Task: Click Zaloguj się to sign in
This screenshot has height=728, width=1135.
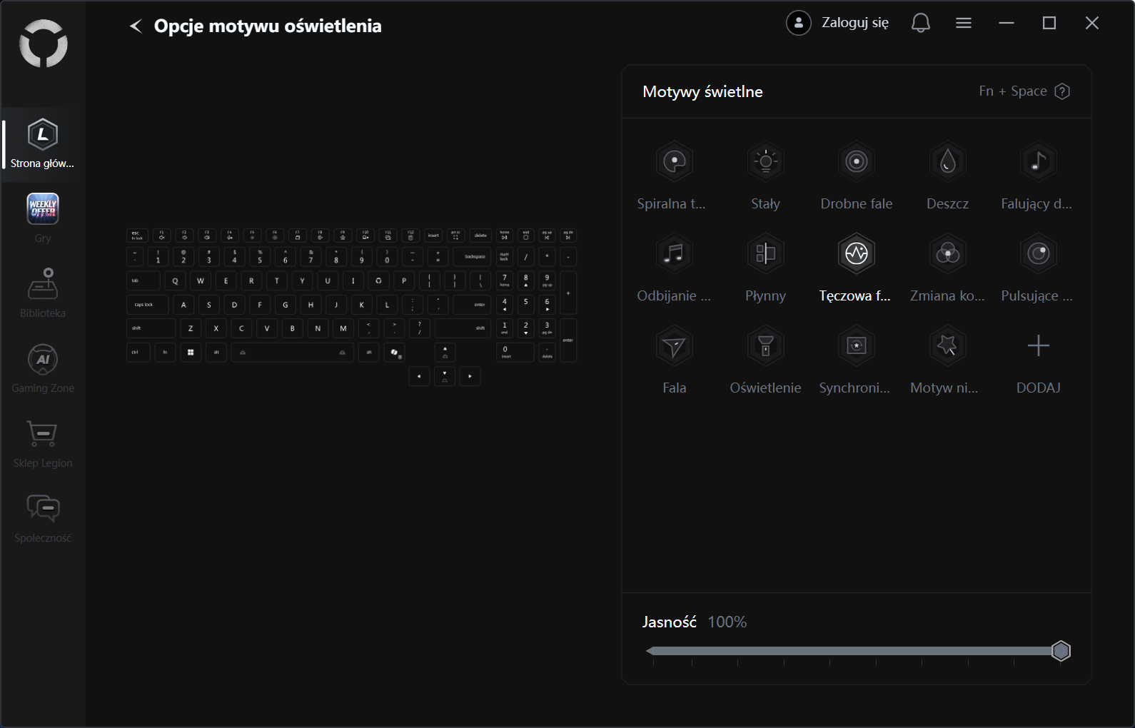Action: [838, 23]
